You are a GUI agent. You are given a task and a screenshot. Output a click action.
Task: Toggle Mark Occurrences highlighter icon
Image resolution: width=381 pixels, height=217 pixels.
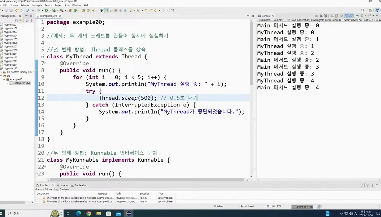(x=107, y=10)
